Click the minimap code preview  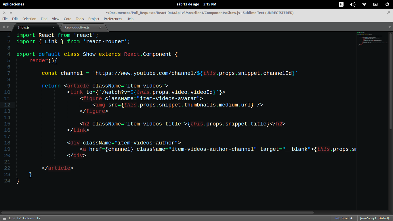coord(373,39)
